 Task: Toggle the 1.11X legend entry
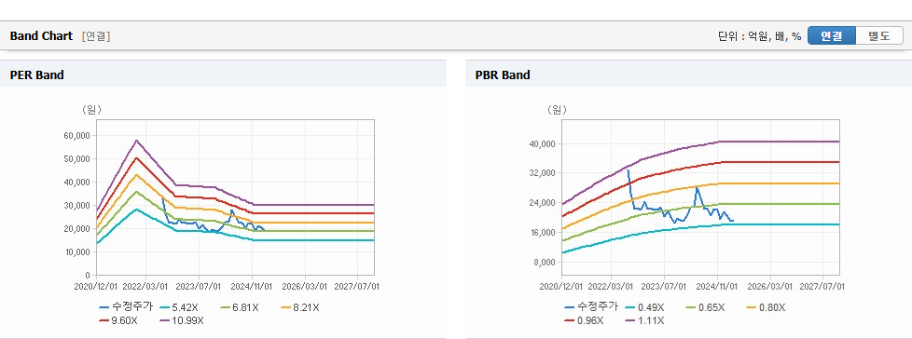coord(644,319)
